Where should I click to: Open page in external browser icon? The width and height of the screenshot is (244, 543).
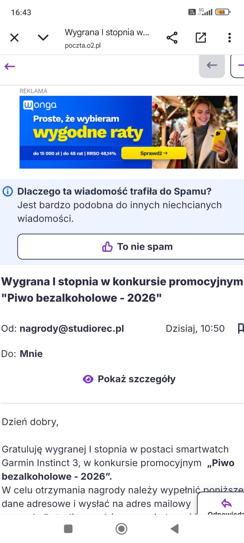[x=201, y=38]
